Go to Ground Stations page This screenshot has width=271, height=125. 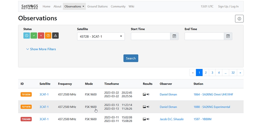(x=97, y=6)
